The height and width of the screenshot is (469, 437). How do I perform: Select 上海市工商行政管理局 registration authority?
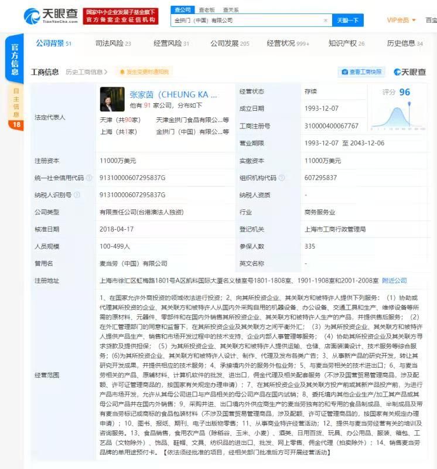[335, 229]
